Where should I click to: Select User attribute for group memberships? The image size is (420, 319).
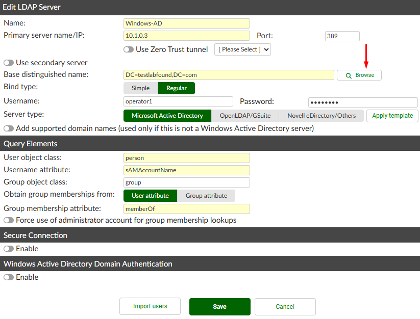coord(150,195)
